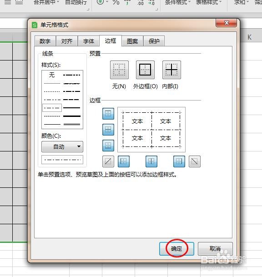Click the 取消 button
Screen dimensions: 262x277
click(215, 249)
